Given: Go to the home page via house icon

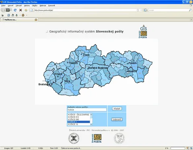Looking at the screenshot, I should (26, 10).
